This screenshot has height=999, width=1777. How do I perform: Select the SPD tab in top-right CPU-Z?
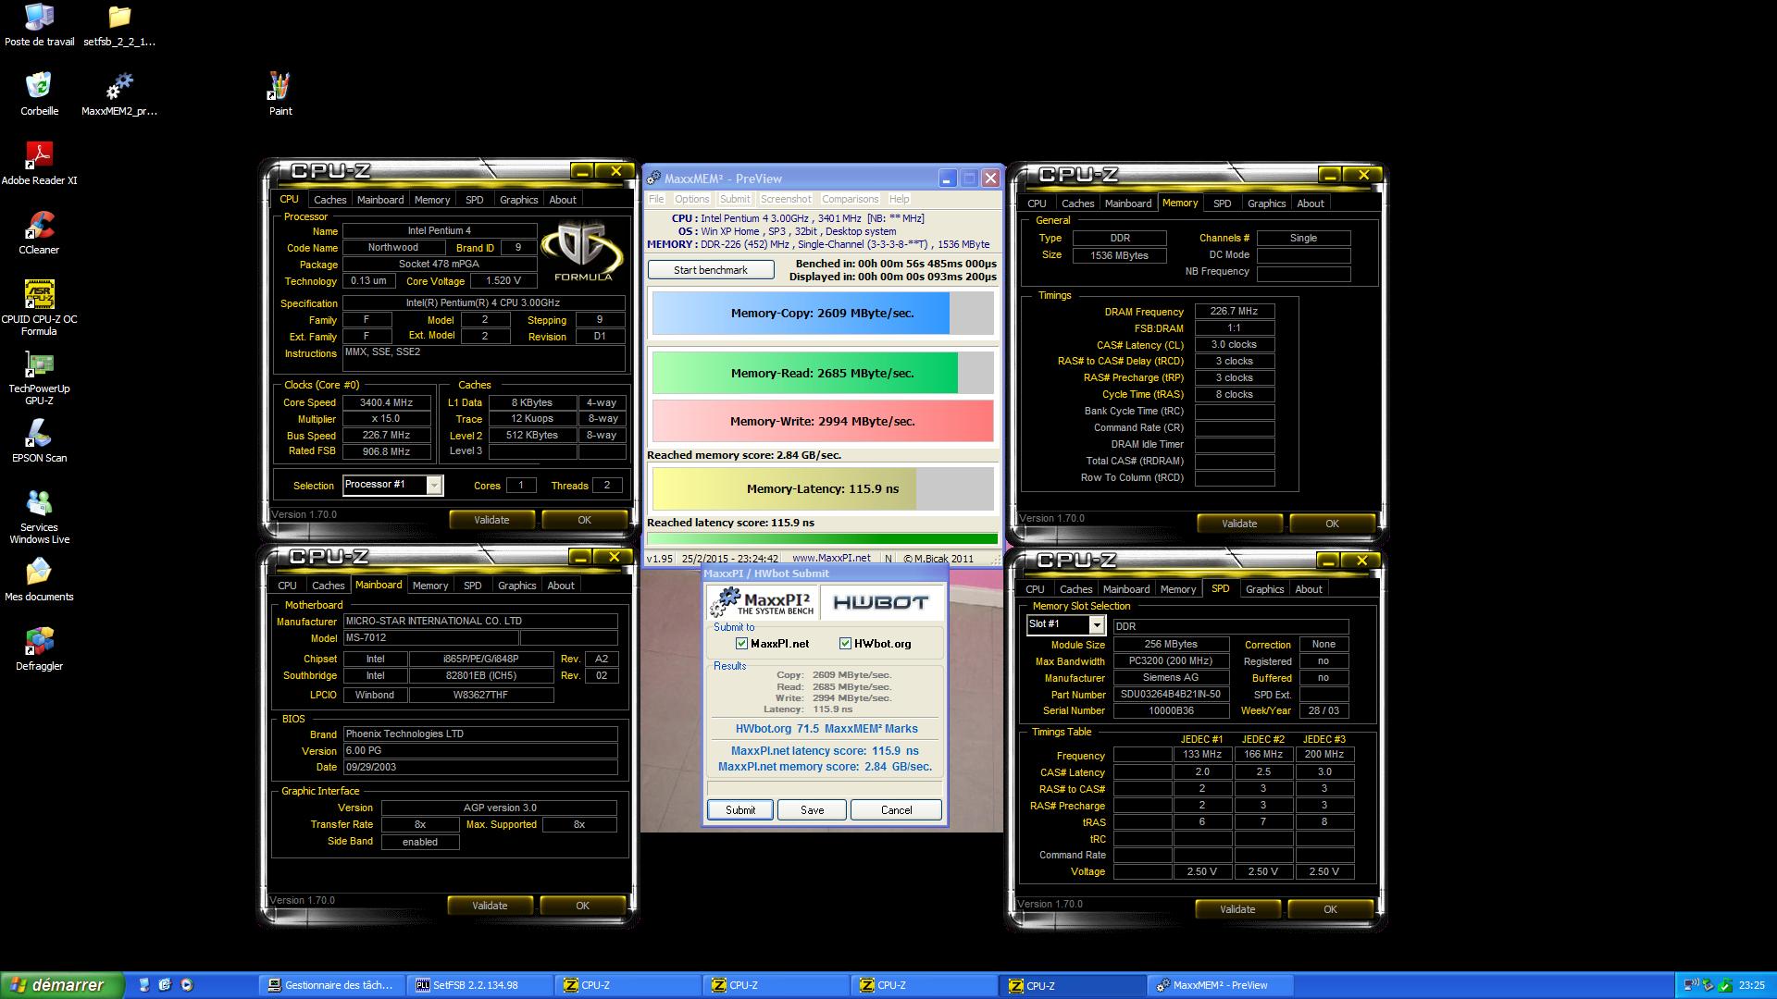[x=1222, y=203]
